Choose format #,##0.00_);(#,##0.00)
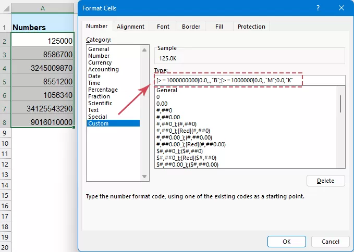354x252 pixels. point(246,137)
